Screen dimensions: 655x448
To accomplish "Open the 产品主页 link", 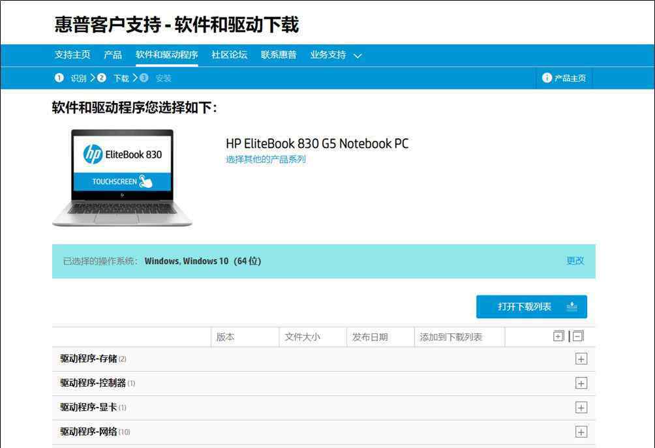I will (564, 78).
